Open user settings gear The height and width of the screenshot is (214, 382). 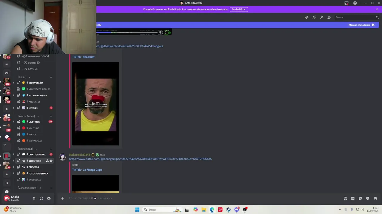click(49, 198)
